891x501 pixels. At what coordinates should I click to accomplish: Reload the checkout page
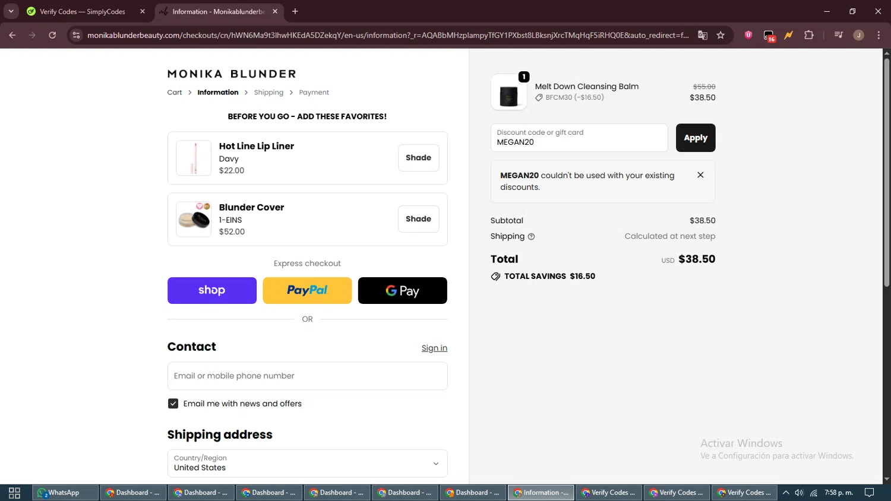coord(52,35)
